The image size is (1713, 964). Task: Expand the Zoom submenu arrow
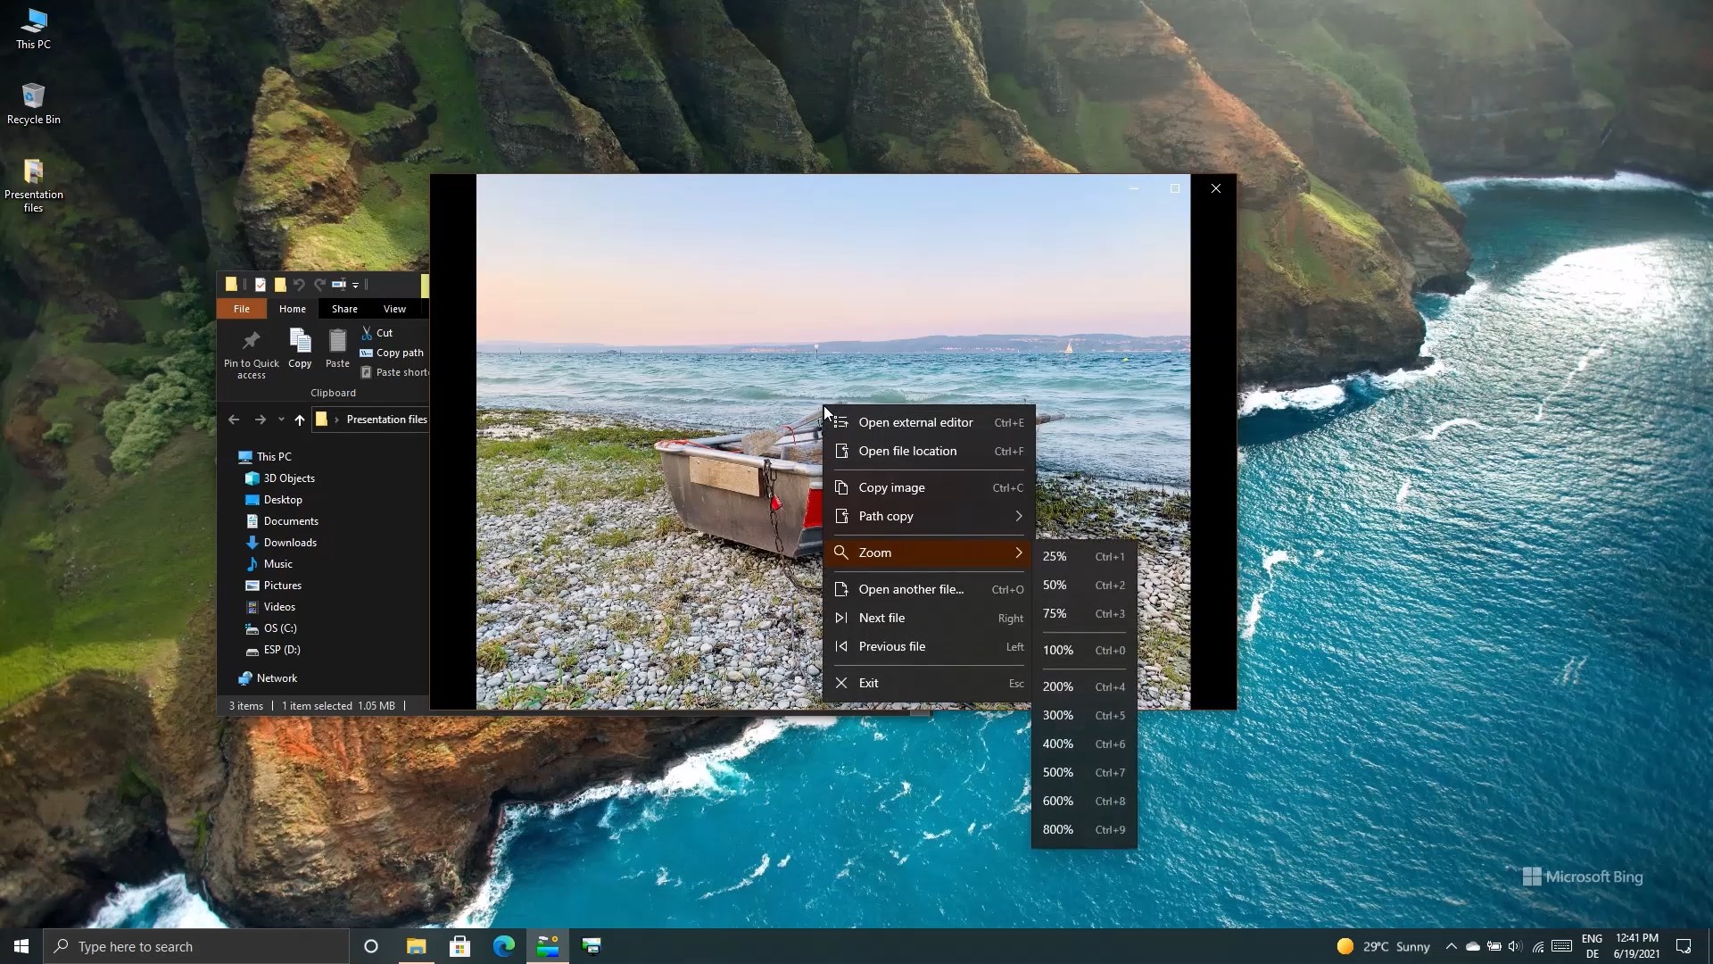[x=1018, y=553]
